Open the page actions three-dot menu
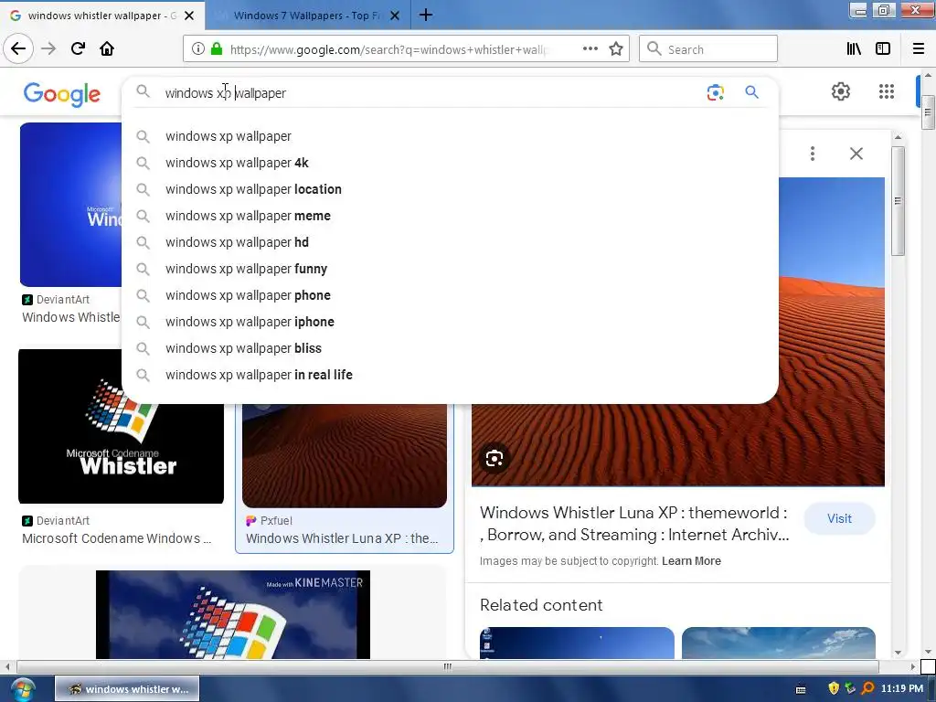This screenshot has height=702, width=936. 590,49
